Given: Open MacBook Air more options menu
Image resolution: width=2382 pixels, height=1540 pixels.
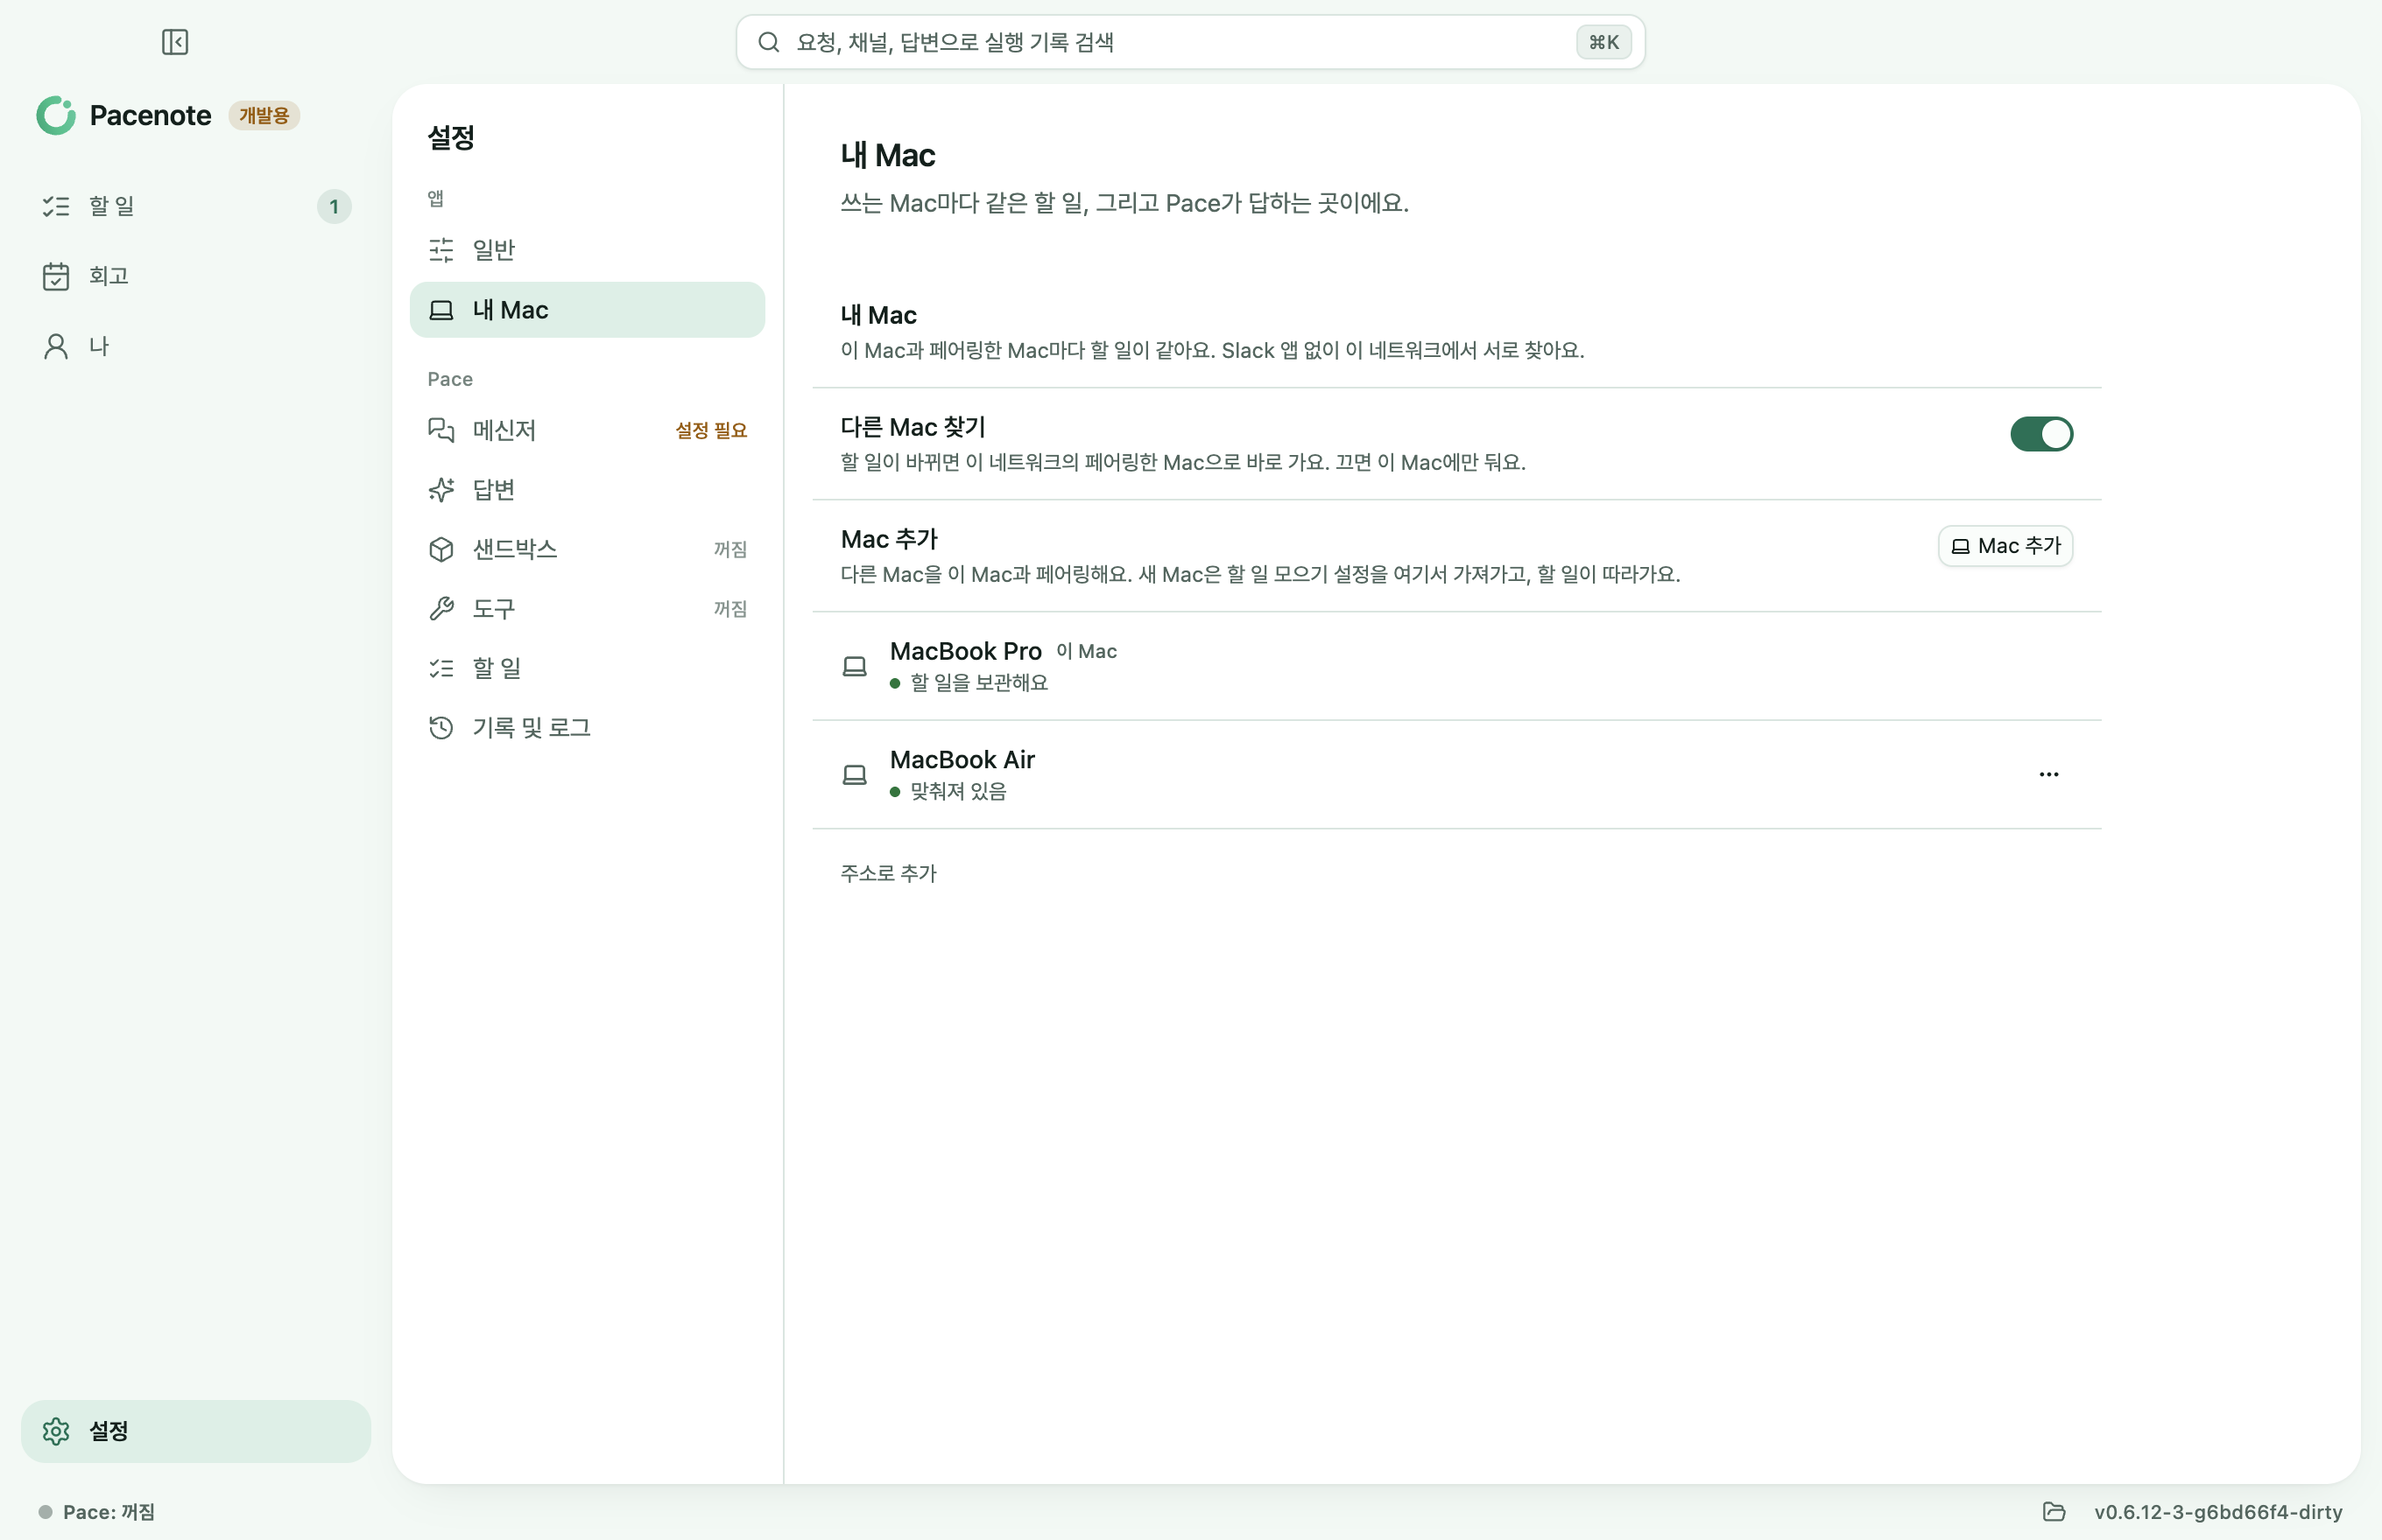Looking at the screenshot, I should click(x=2048, y=774).
